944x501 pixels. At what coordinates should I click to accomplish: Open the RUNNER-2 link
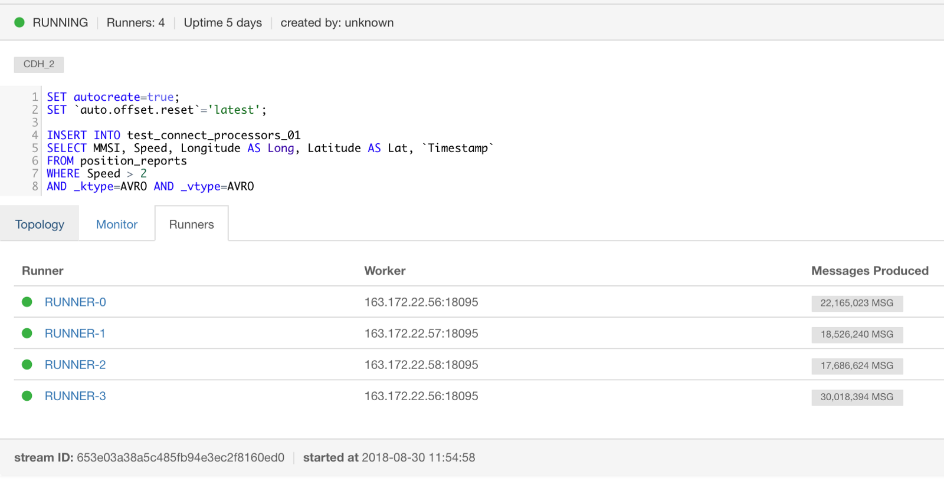coord(76,364)
